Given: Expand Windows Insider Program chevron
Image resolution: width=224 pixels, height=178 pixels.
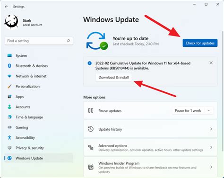Looking at the screenshot, I should 211,167.
